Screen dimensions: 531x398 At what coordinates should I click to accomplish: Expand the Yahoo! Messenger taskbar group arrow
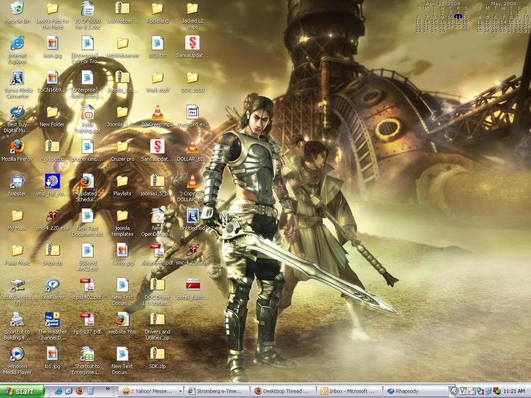point(180,391)
